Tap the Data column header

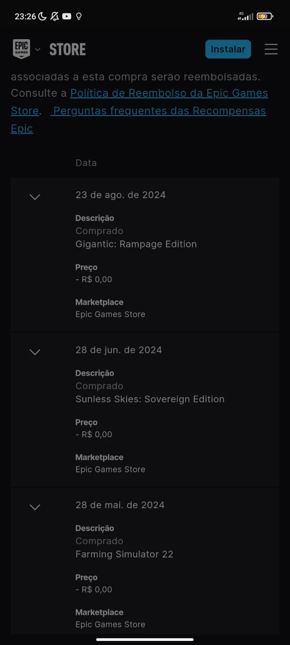[86, 163]
